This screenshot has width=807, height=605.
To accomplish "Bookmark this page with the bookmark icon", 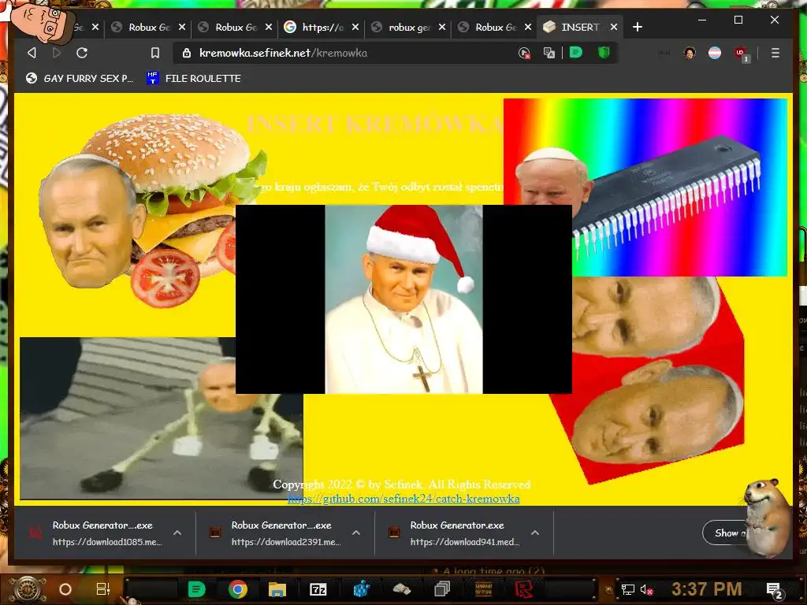I will 155,53.
